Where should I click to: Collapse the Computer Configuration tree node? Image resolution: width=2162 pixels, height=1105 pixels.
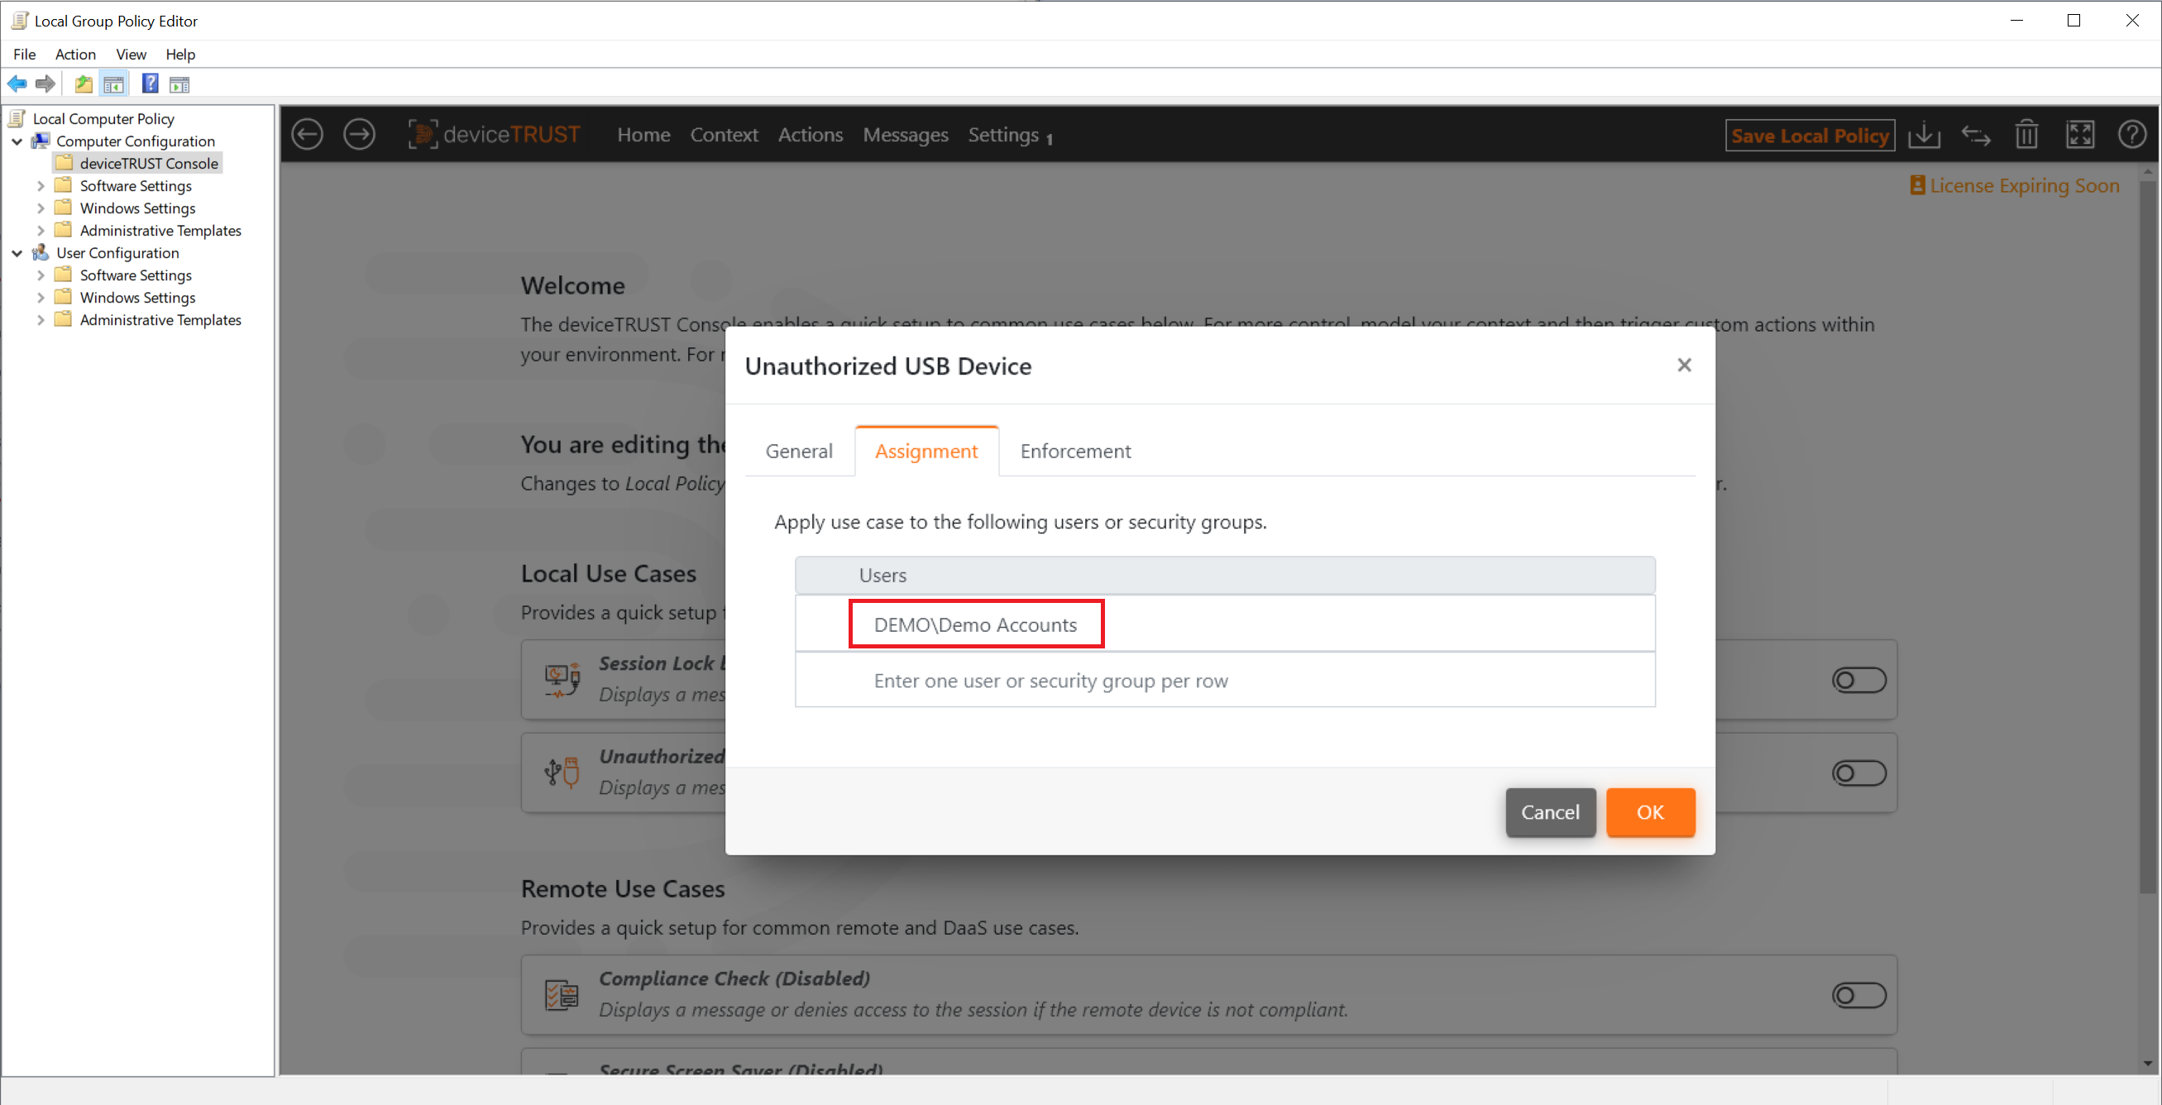[17, 141]
